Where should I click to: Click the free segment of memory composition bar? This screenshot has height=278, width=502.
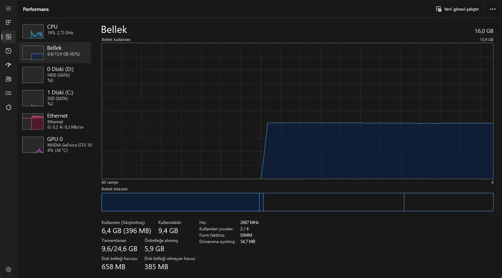[x=449, y=202]
